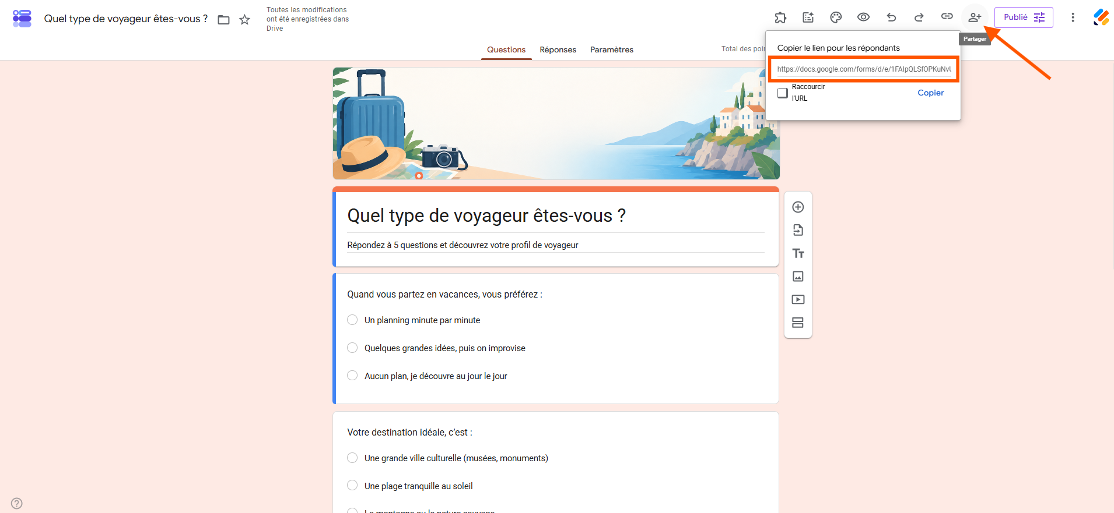The width and height of the screenshot is (1114, 513).
Task: Switch to the Questions tab
Action: (x=506, y=50)
